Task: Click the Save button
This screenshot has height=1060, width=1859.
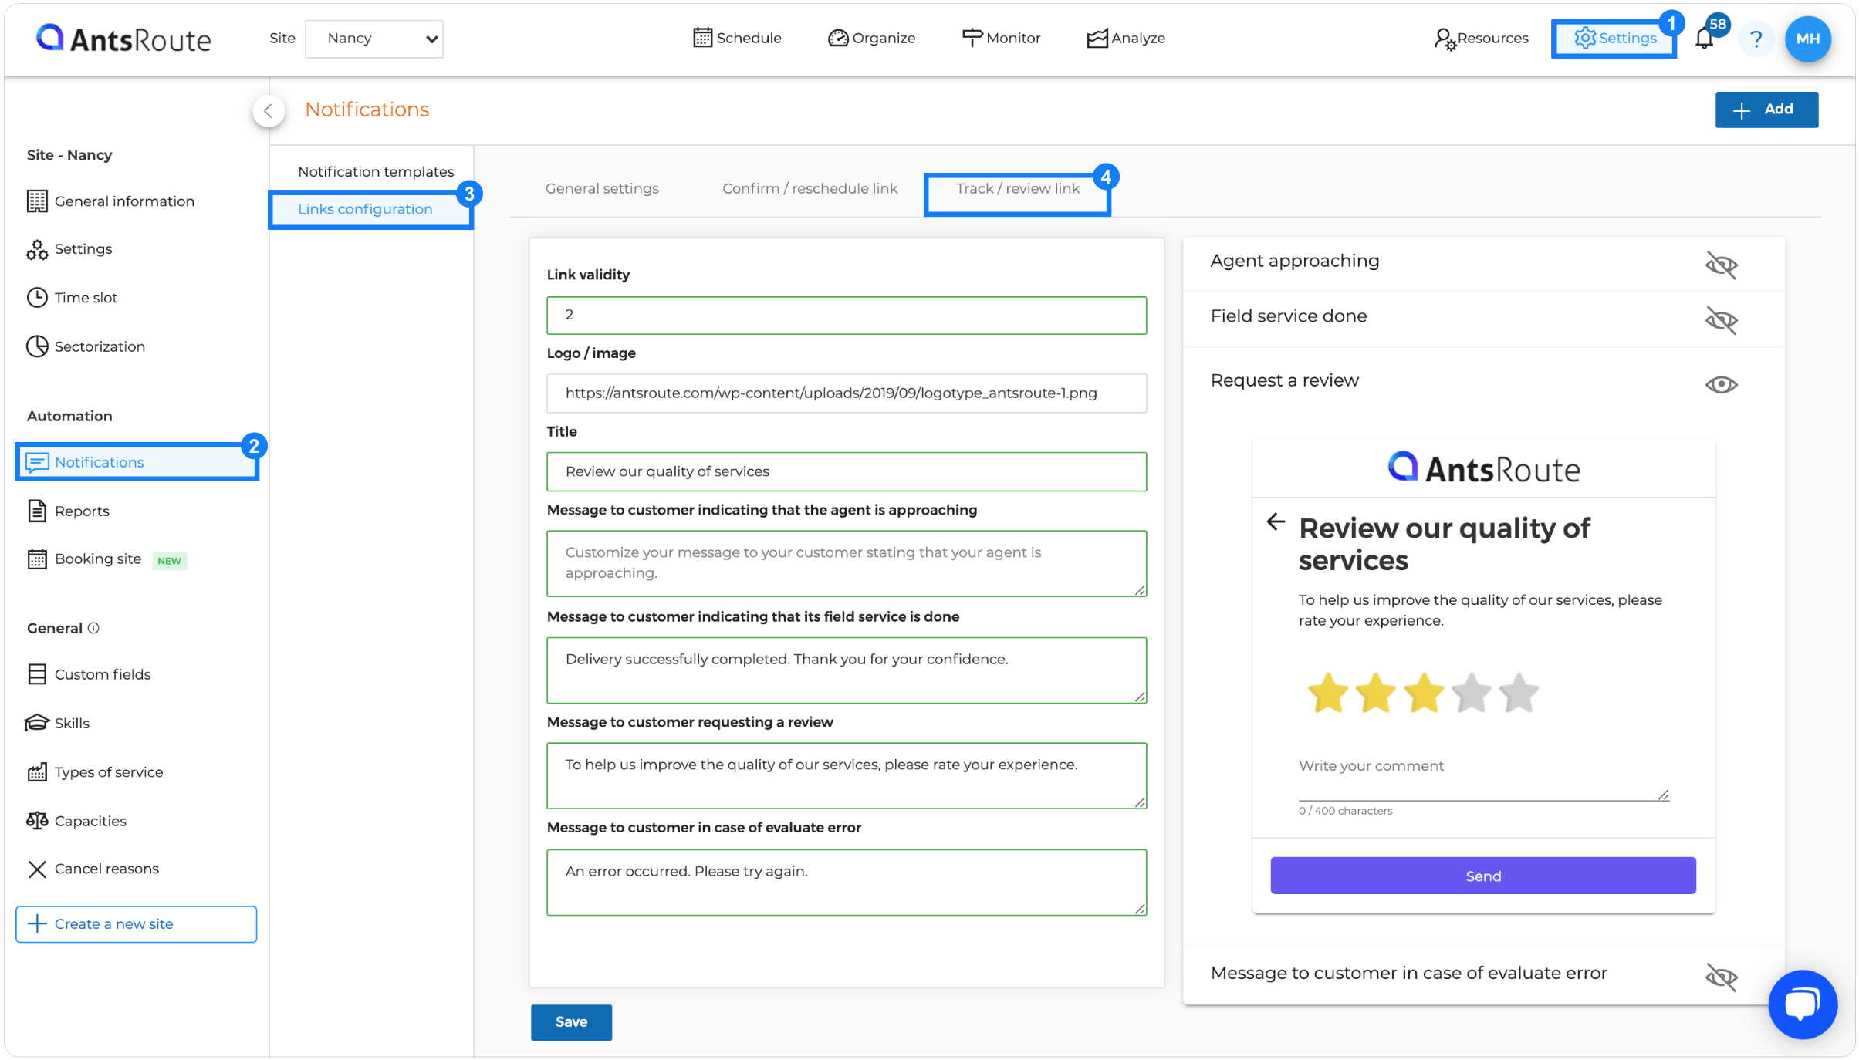Action: click(571, 1021)
